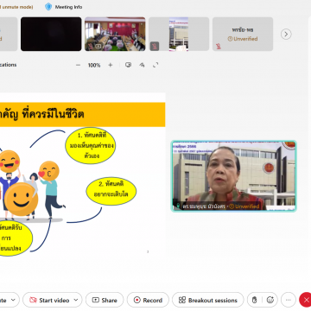Click the shared screen annotate icon
This screenshot has width=311, height=311.
click(x=128, y=65)
